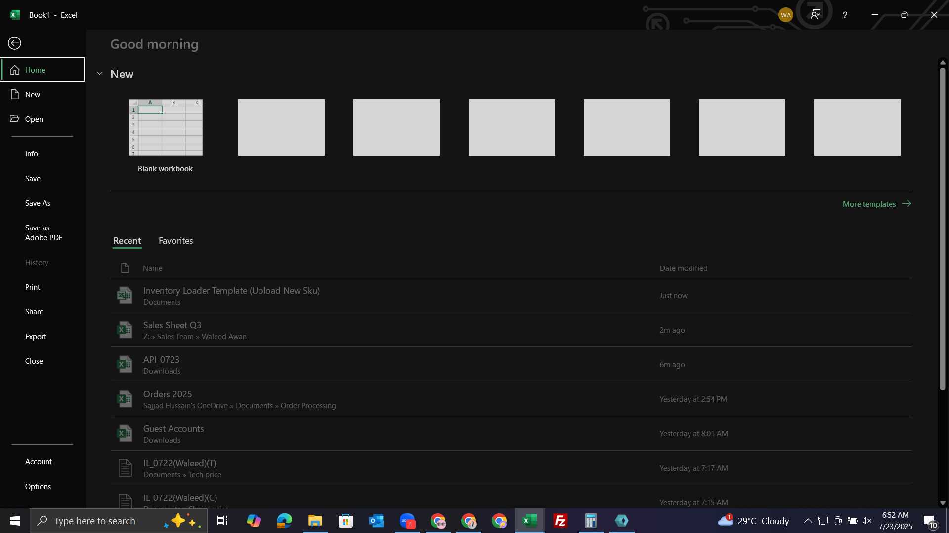The width and height of the screenshot is (949, 533).
Task: Select Open in the left sidebar
Action: coord(43,119)
